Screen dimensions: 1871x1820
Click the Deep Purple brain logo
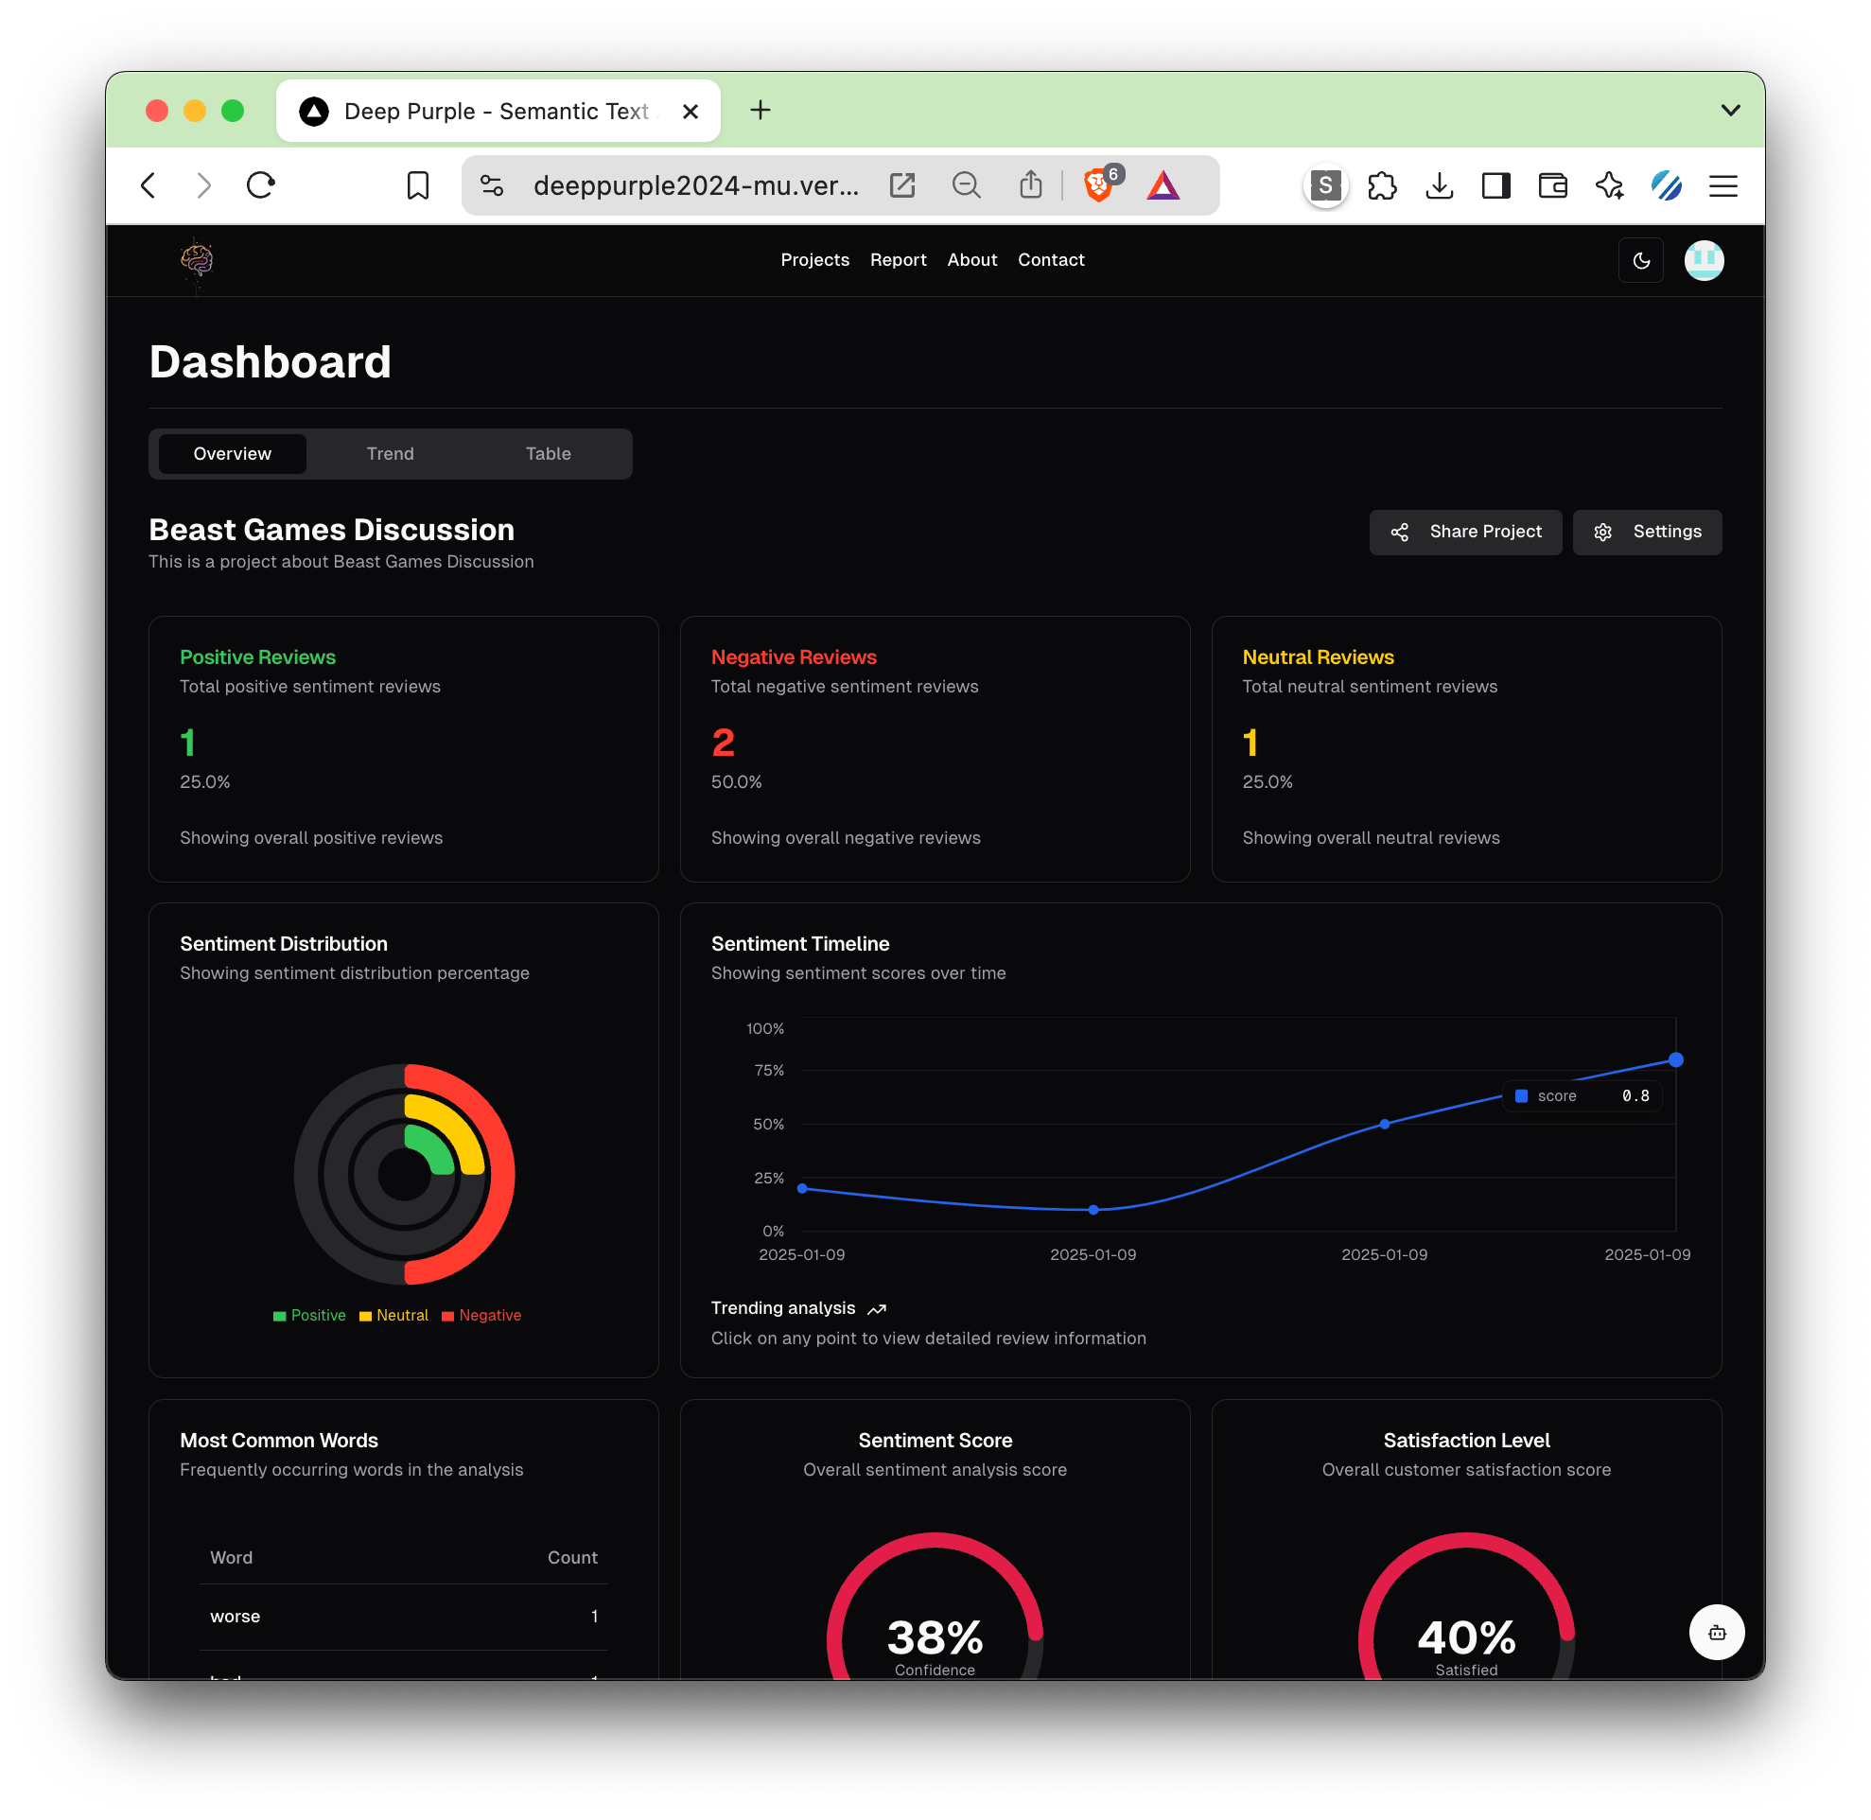pyautogui.click(x=197, y=261)
